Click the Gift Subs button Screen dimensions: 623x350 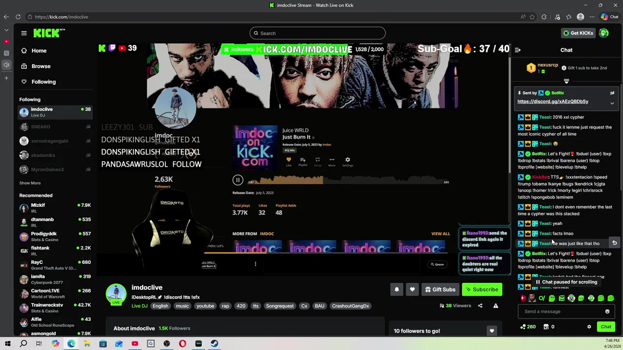click(x=440, y=289)
